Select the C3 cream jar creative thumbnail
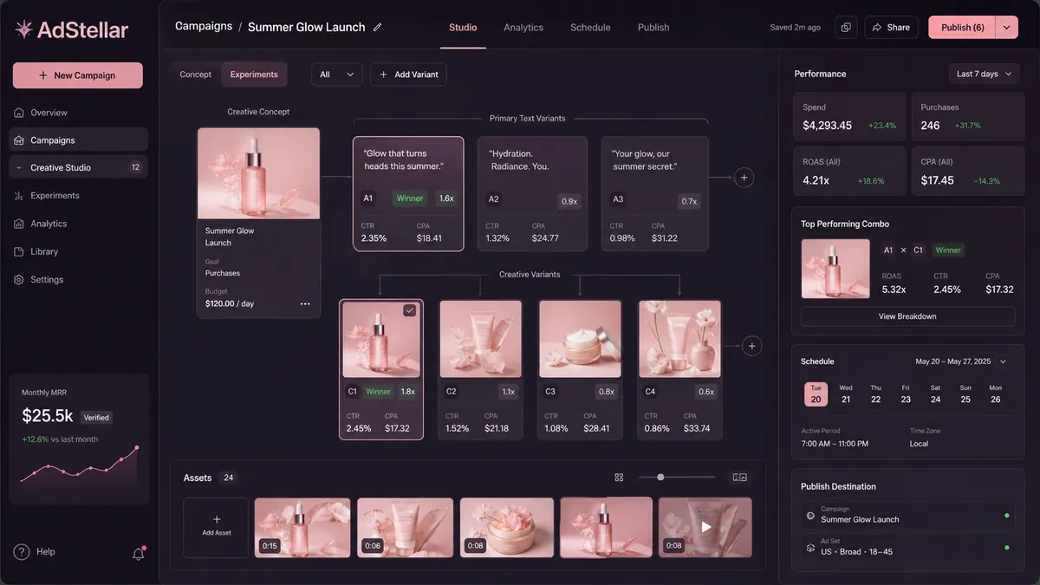 580,339
